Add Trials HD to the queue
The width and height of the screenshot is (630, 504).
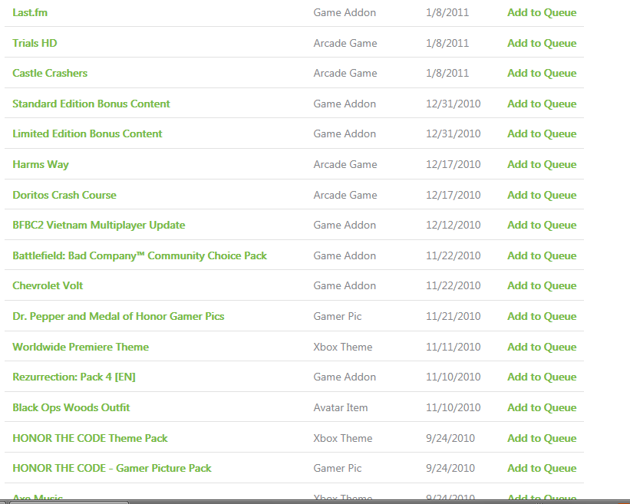542,43
